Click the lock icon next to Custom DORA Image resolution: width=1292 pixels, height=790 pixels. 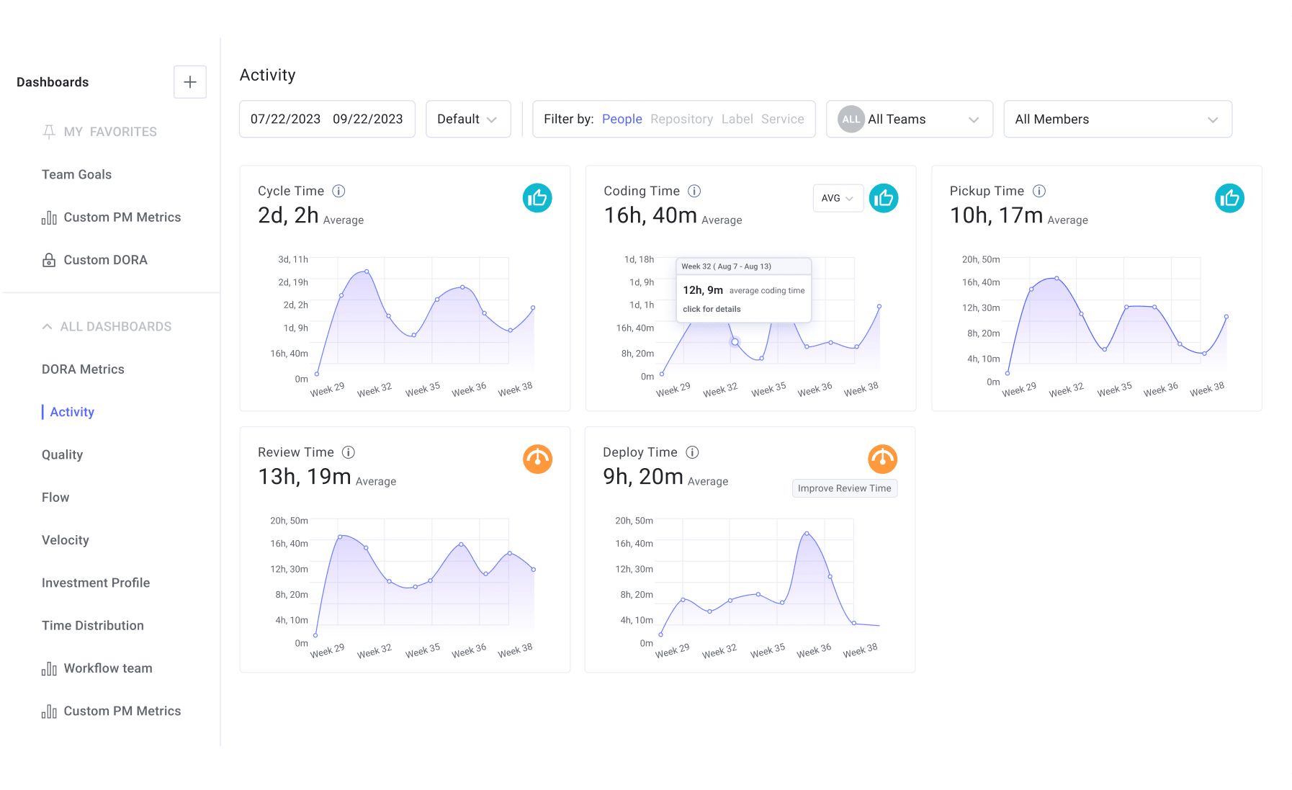tap(48, 259)
